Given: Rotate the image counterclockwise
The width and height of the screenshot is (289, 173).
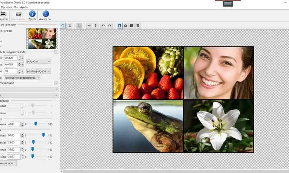Looking at the screenshot, I should (103, 26).
